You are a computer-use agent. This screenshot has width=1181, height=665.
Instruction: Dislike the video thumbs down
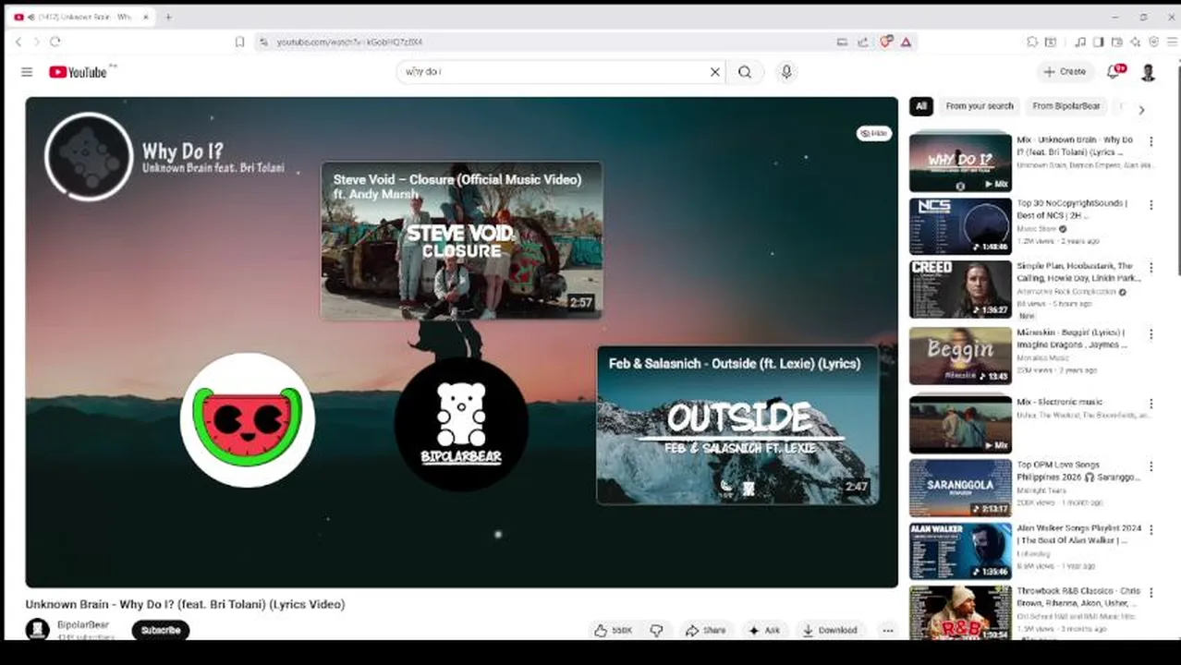[x=656, y=630]
